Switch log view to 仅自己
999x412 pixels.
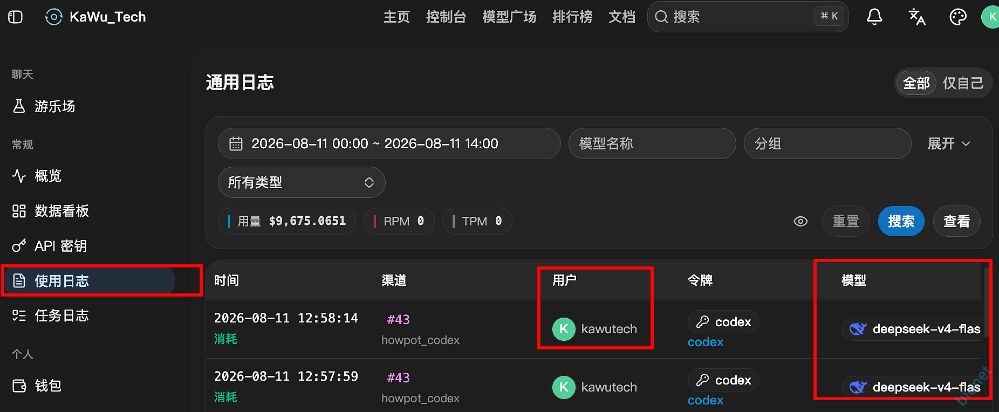963,83
